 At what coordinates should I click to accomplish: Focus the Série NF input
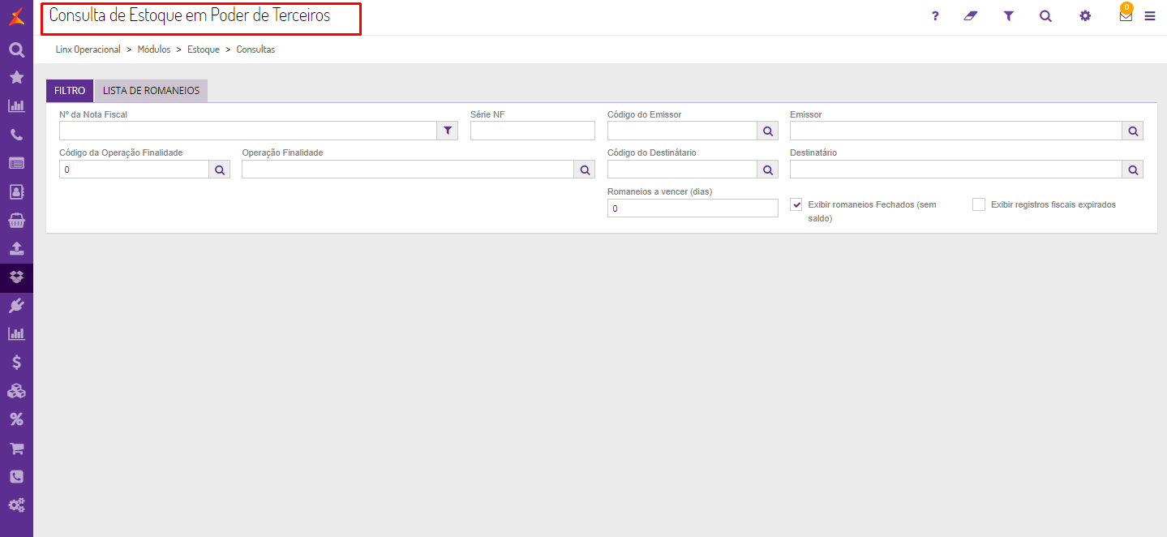coord(533,130)
